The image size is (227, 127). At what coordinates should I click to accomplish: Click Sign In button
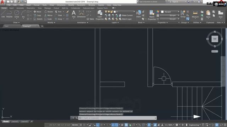click(x=174, y=1)
